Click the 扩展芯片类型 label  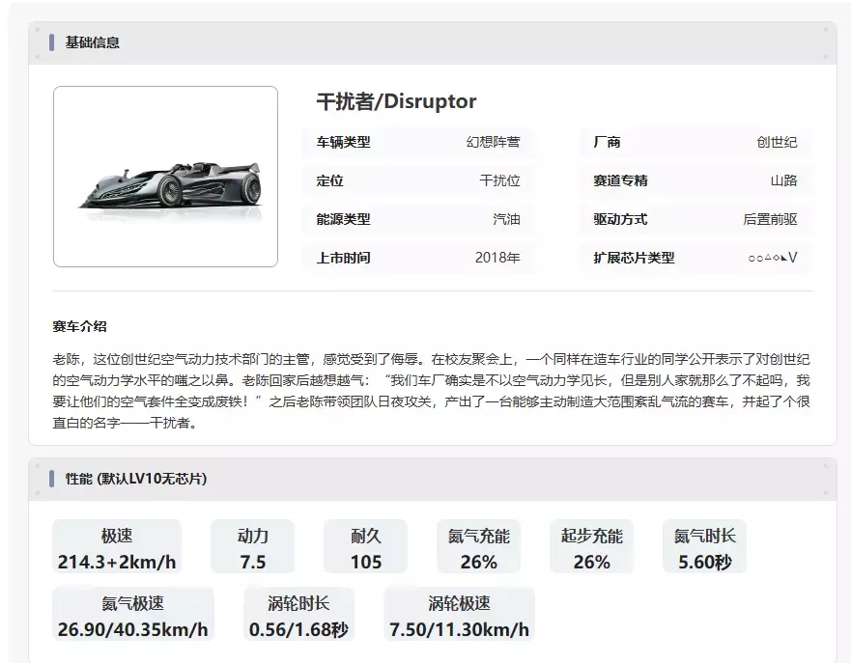click(x=634, y=258)
